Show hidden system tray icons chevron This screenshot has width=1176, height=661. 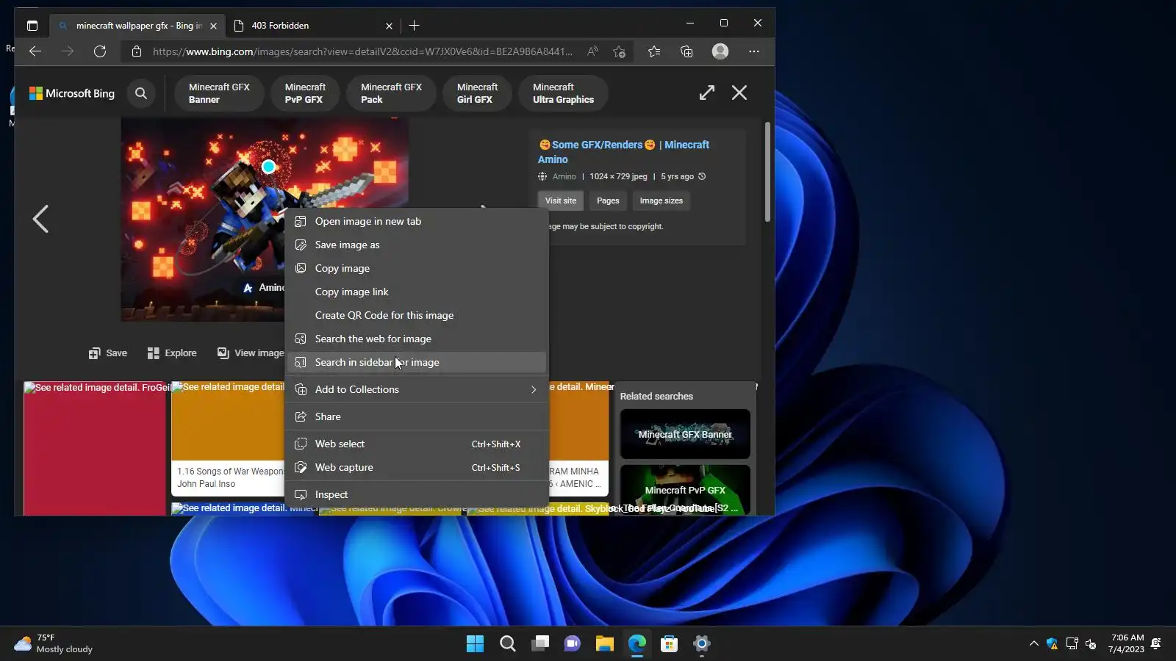tap(1034, 644)
